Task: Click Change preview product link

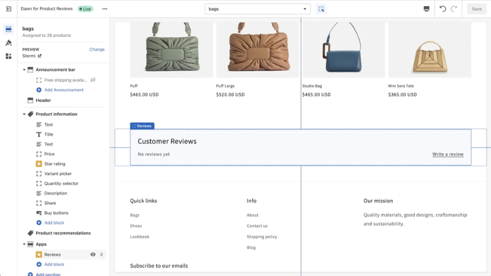Action: tap(97, 49)
